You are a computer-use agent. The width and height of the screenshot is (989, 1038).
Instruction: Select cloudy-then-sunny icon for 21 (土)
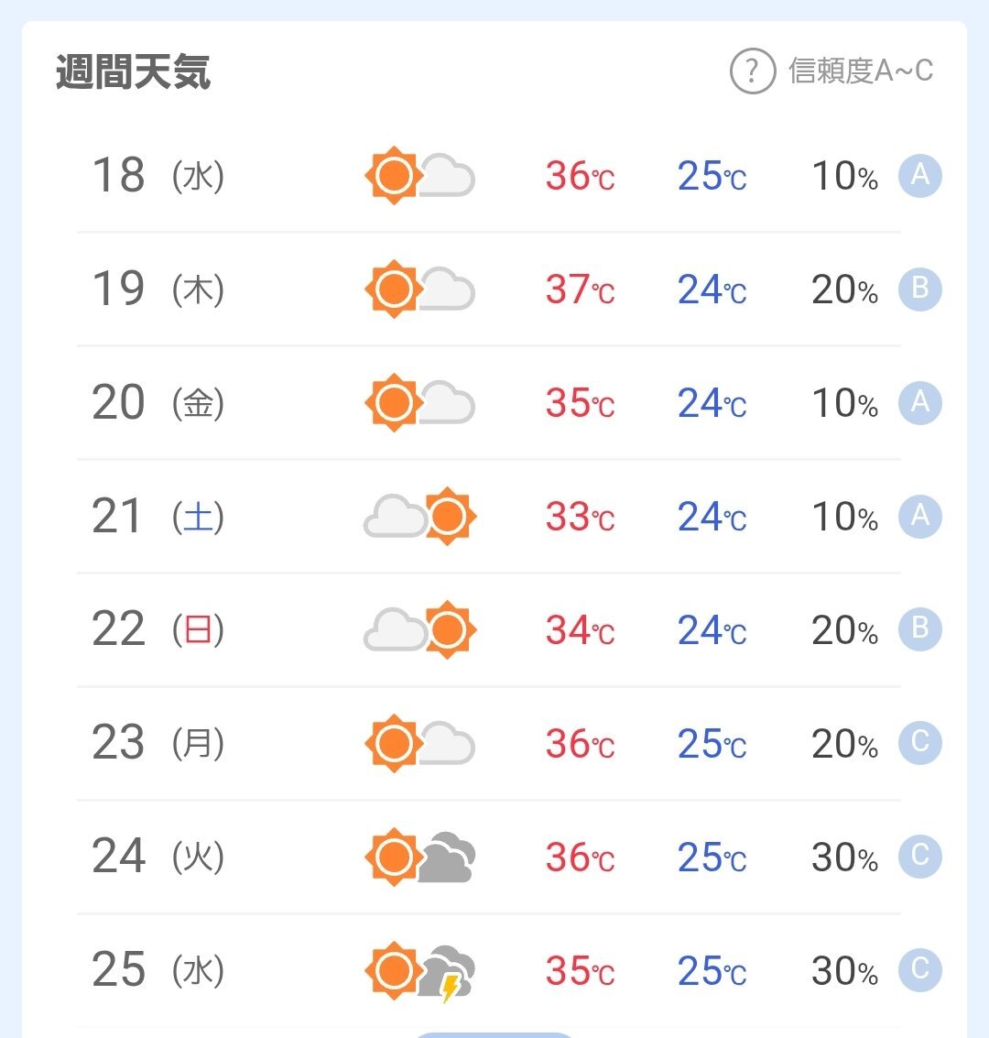[x=419, y=517]
